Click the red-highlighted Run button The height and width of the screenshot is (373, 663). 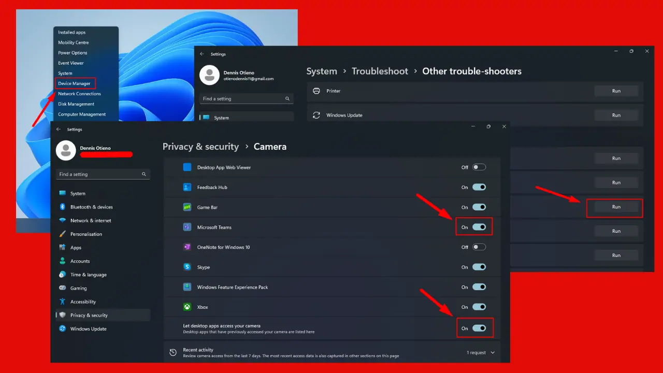click(x=616, y=207)
